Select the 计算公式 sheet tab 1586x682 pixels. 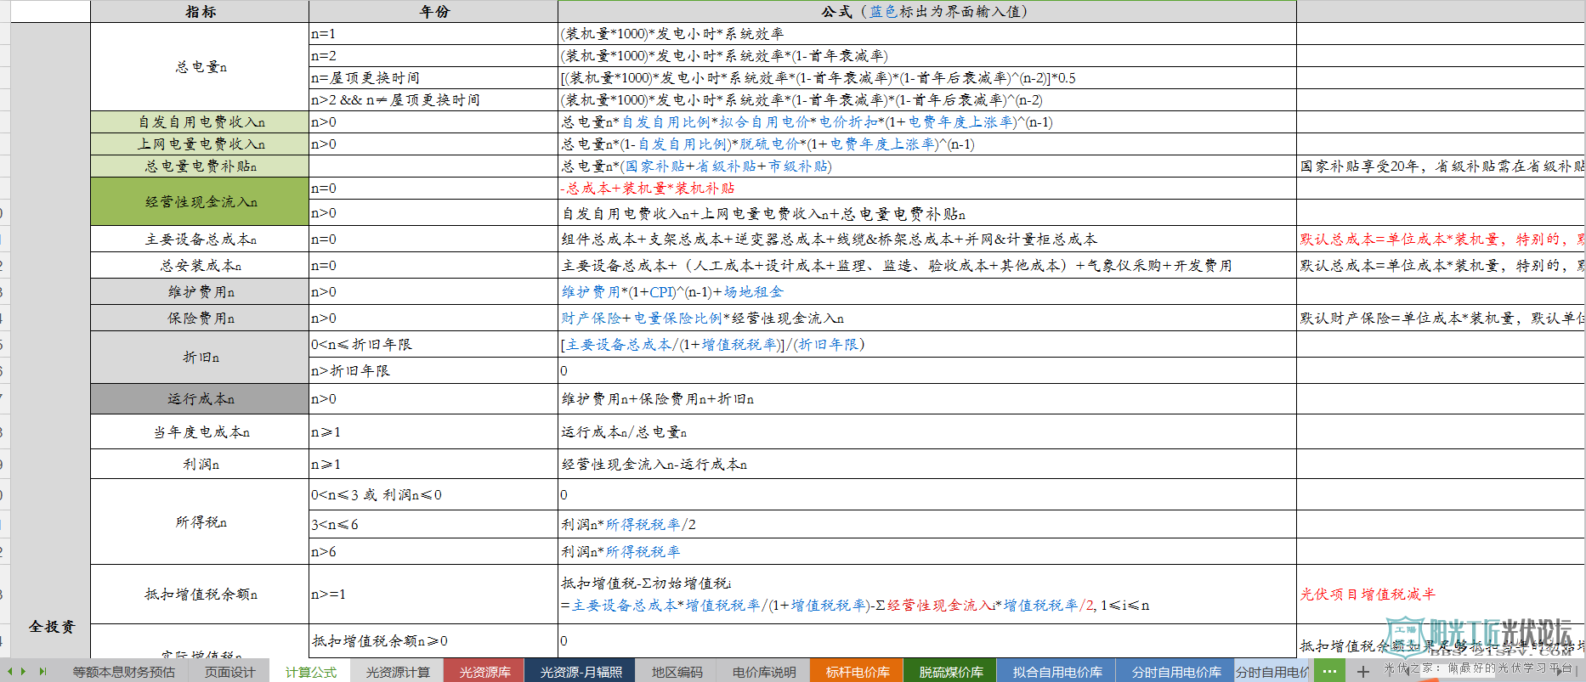(x=310, y=672)
